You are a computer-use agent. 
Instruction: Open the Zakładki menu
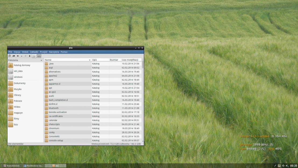(x=34, y=52)
